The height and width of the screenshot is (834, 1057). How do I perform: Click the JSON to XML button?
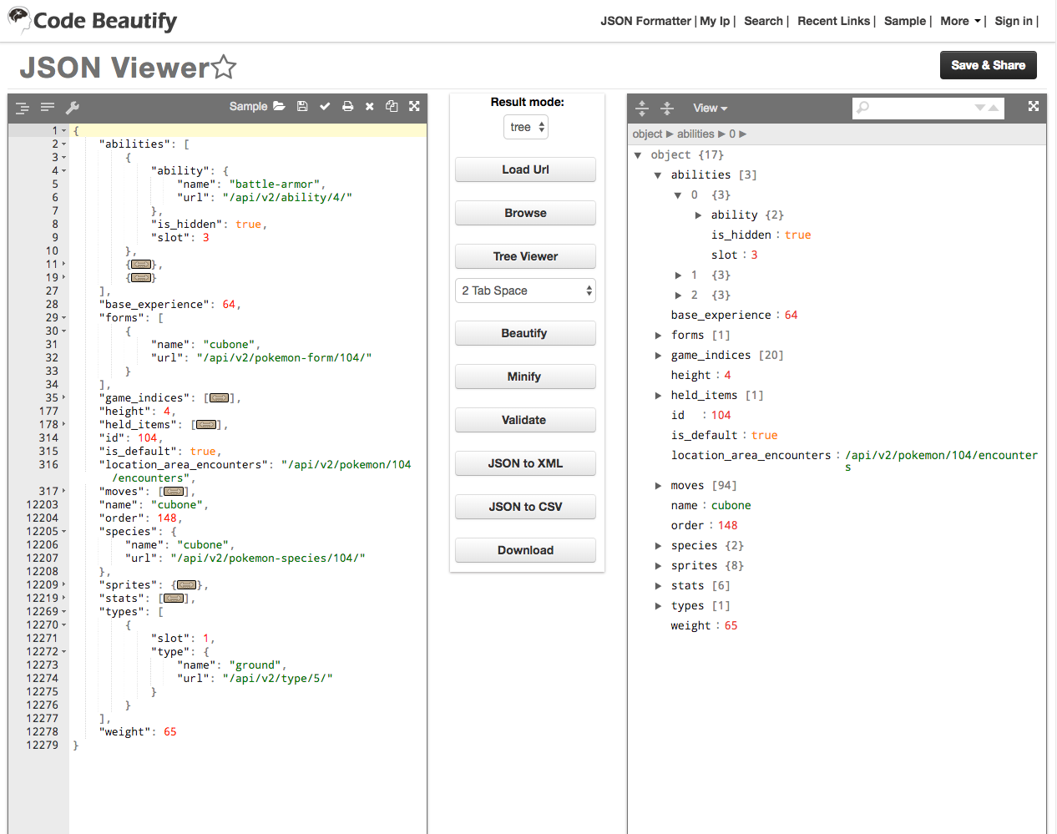pyautogui.click(x=525, y=463)
